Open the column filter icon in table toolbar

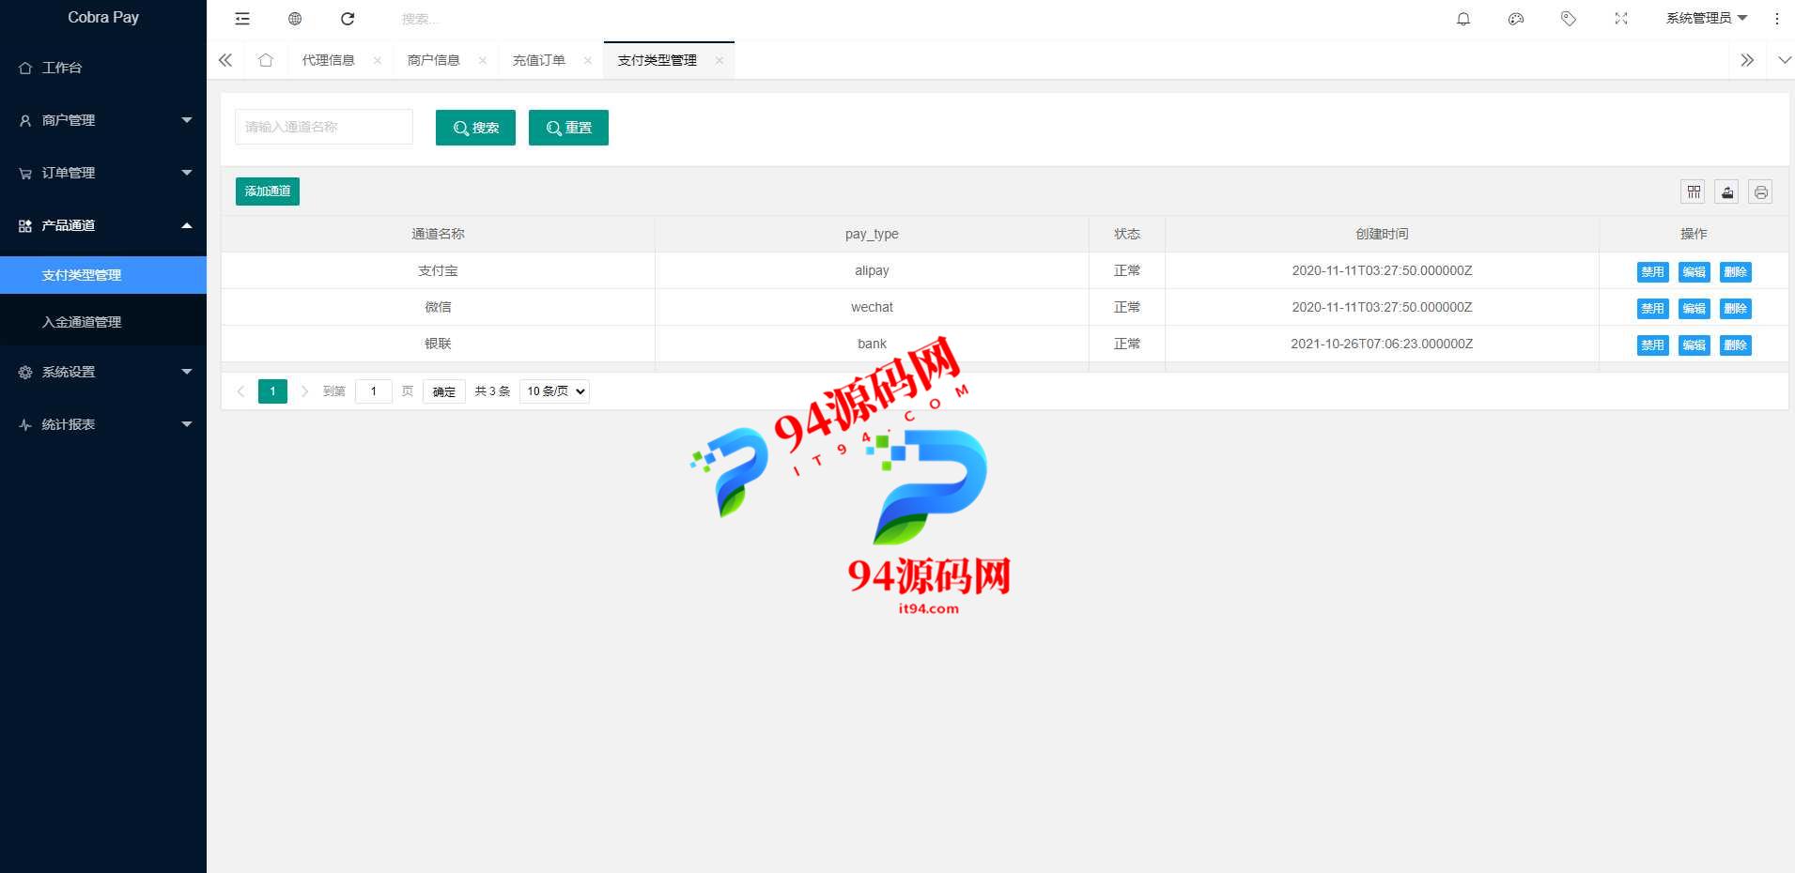1694,191
